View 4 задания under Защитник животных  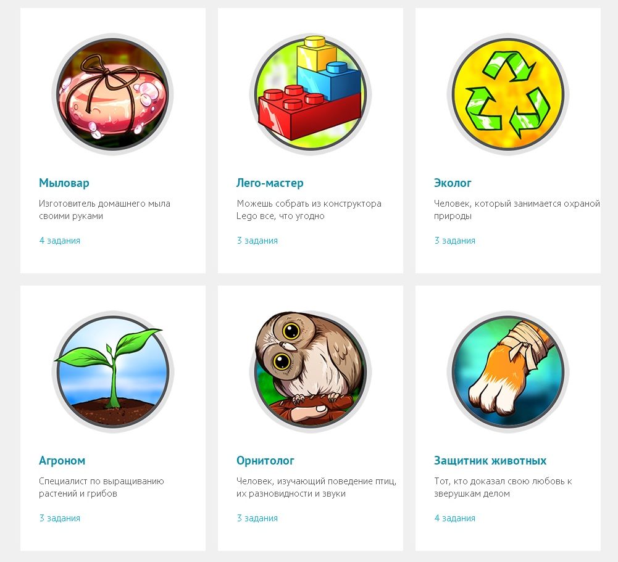[x=454, y=518]
